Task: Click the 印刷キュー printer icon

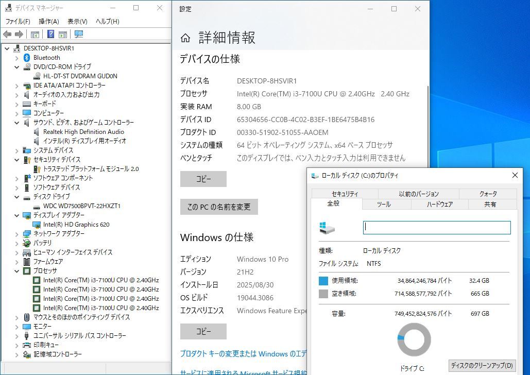Action: [x=27, y=345]
